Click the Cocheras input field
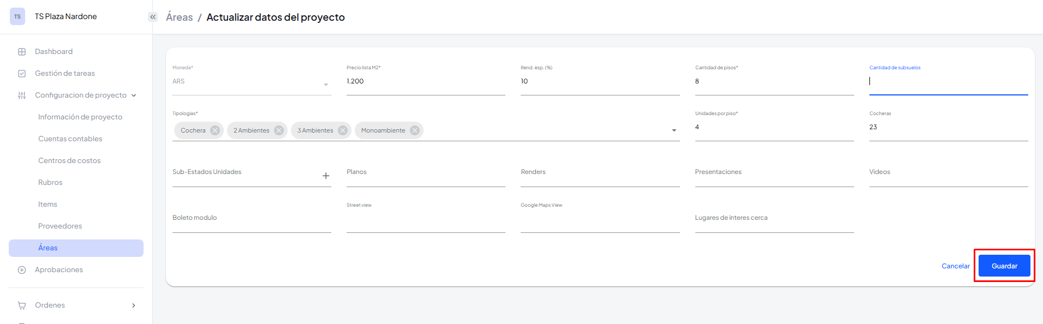 [x=948, y=128]
